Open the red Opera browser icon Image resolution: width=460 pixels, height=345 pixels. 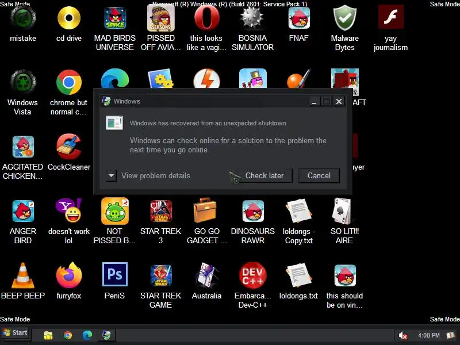click(207, 18)
